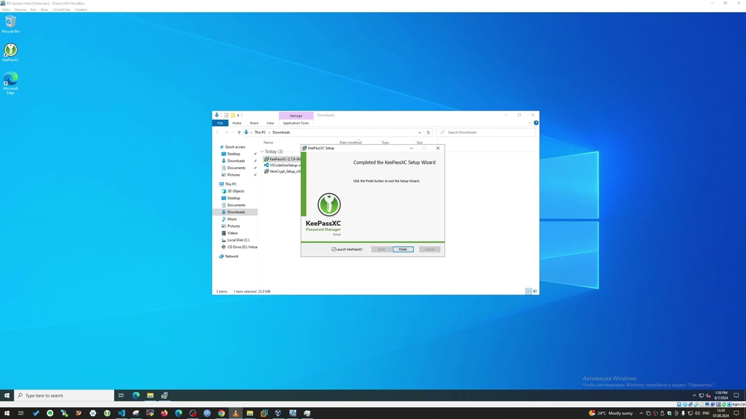Viewport: 746px width, 419px height.
Task: Collapse the Today (3) group
Action: point(262,151)
